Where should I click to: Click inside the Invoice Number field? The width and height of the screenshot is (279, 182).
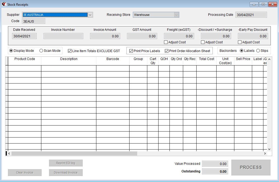[63, 36]
